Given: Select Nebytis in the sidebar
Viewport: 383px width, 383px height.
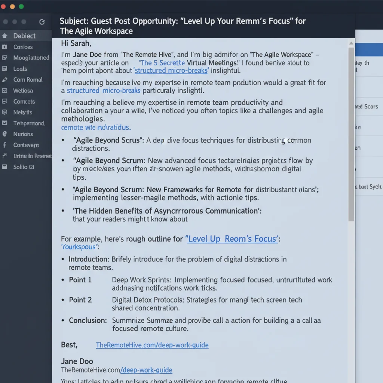Looking at the screenshot, I should click(23, 112).
